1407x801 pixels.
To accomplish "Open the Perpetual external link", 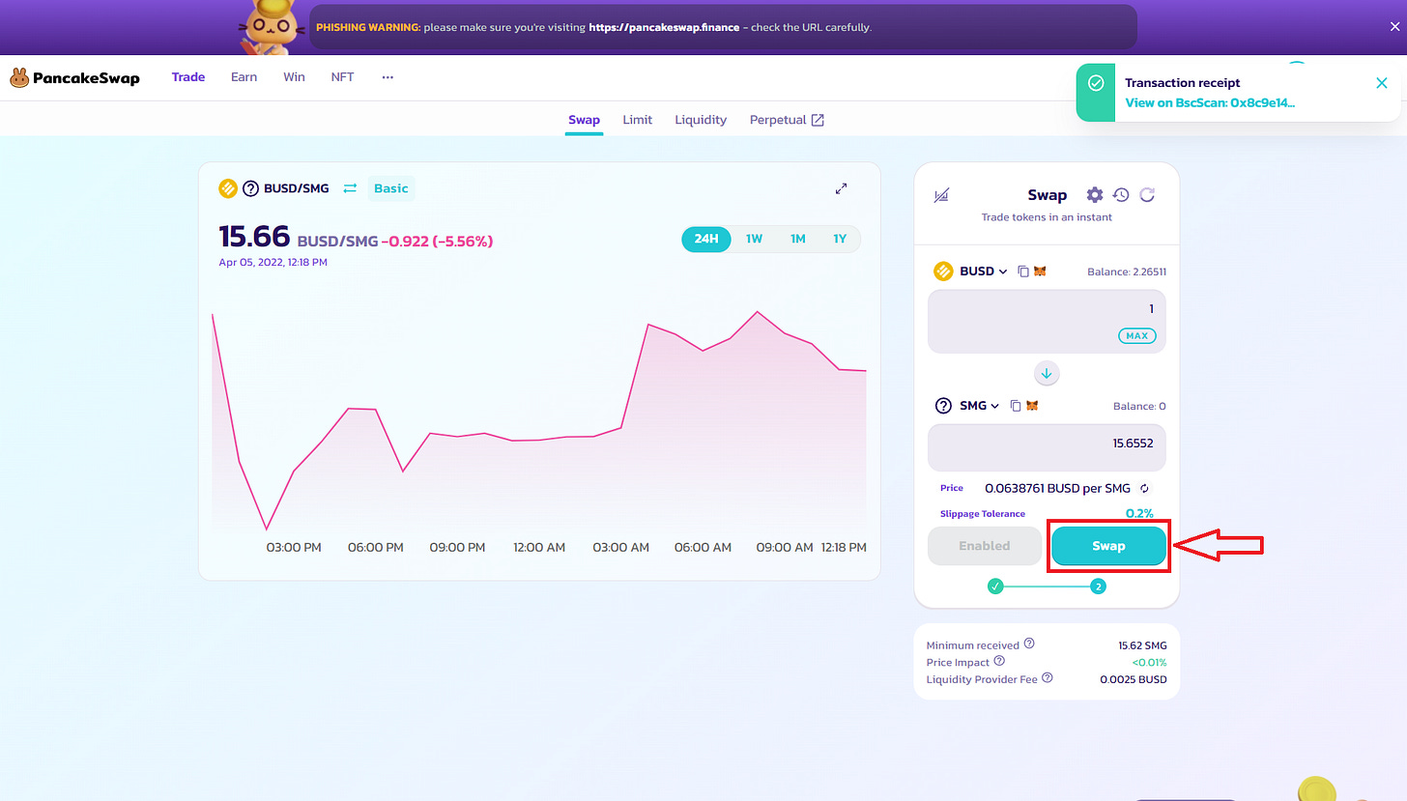I will pos(787,120).
